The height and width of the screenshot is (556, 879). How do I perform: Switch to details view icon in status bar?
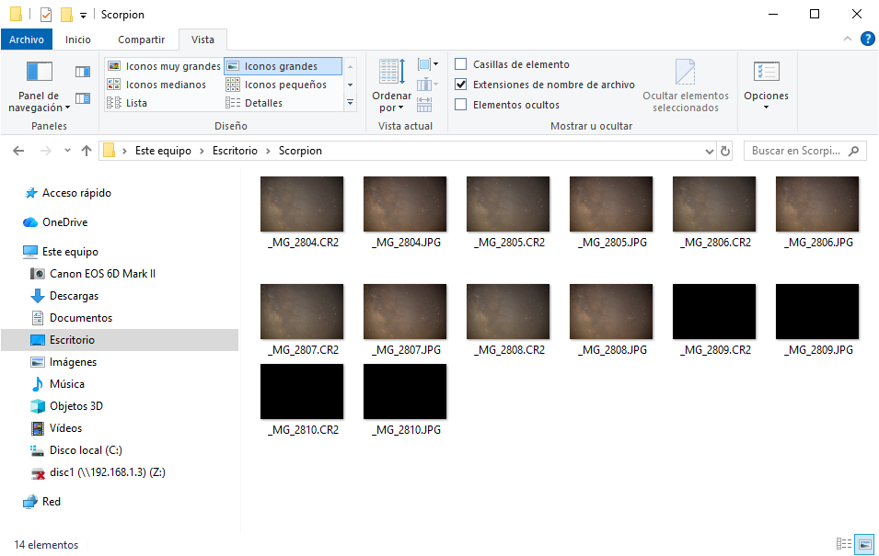843,544
